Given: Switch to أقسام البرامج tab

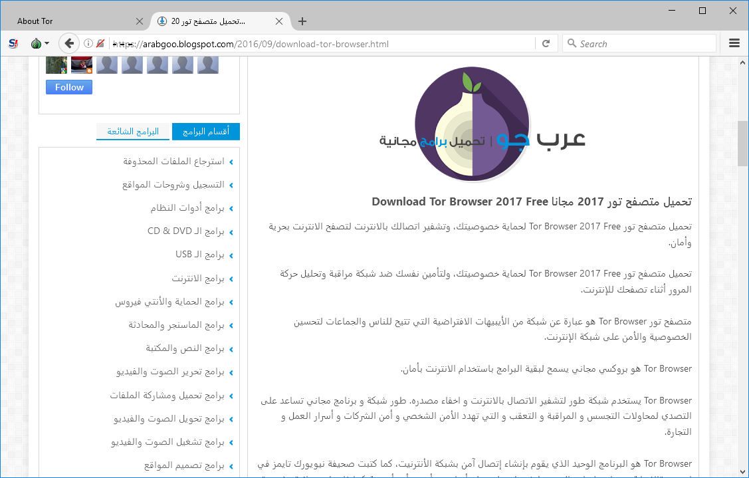Looking at the screenshot, I should (205, 132).
